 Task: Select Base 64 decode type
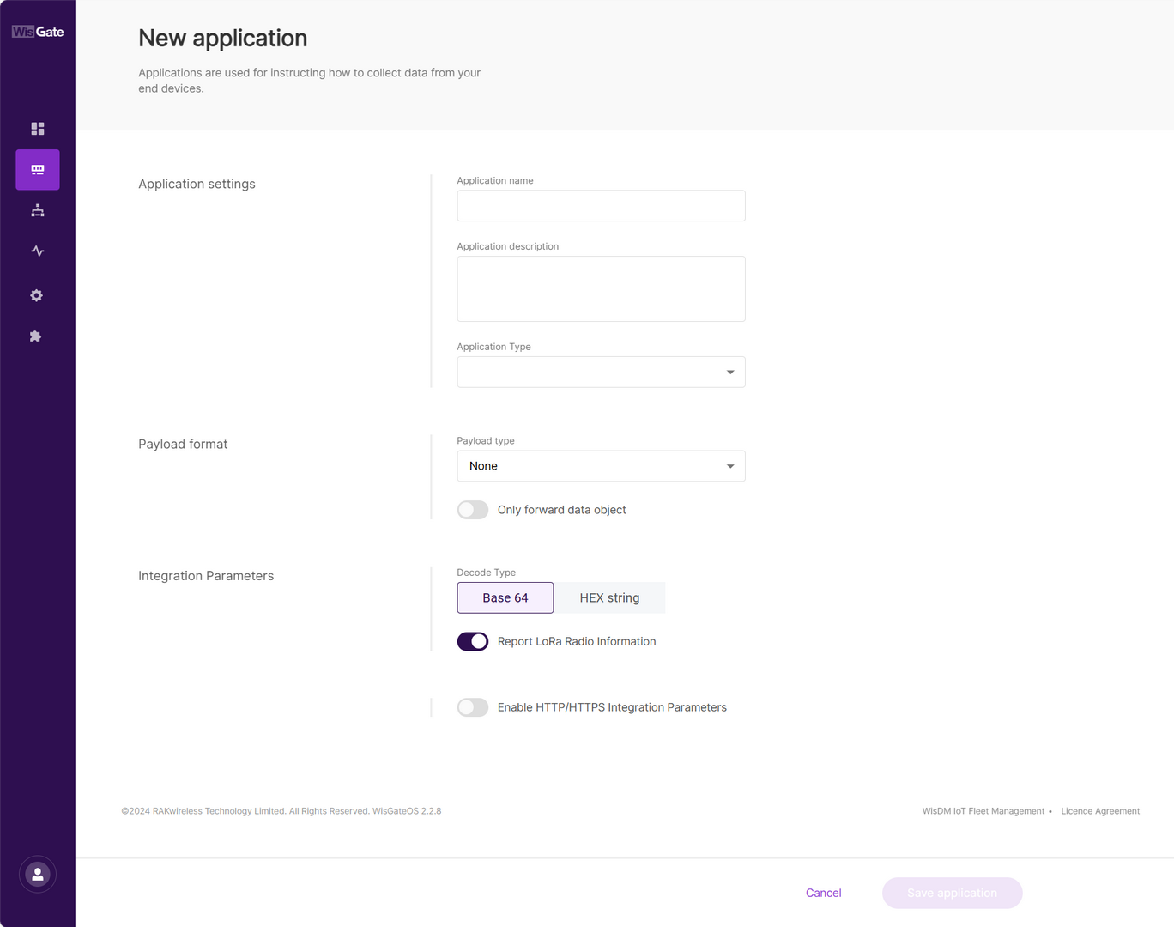pyautogui.click(x=505, y=597)
